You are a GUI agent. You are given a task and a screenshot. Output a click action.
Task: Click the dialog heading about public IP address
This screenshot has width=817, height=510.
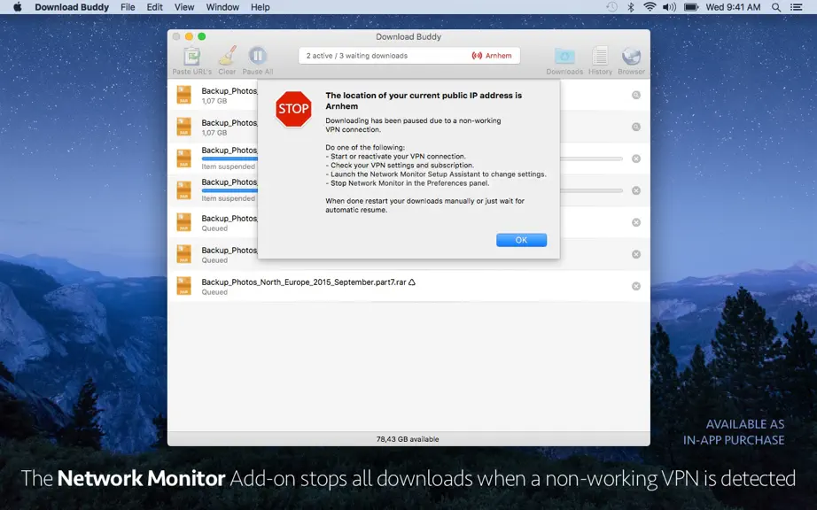(x=424, y=100)
